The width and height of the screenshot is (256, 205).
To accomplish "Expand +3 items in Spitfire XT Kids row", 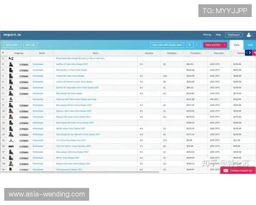I will 24,64.
